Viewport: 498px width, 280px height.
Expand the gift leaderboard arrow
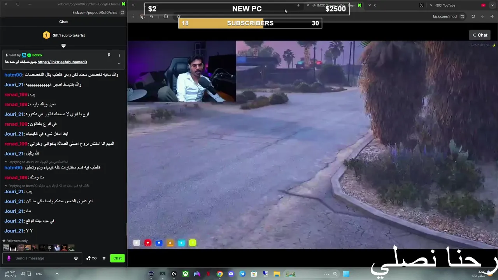coord(63,45)
